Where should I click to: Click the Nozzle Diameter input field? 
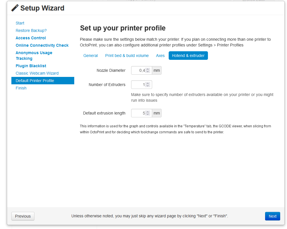(x=138, y=70)
